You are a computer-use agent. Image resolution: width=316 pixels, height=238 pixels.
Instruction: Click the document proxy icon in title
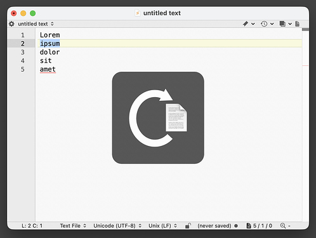(138, 13)
